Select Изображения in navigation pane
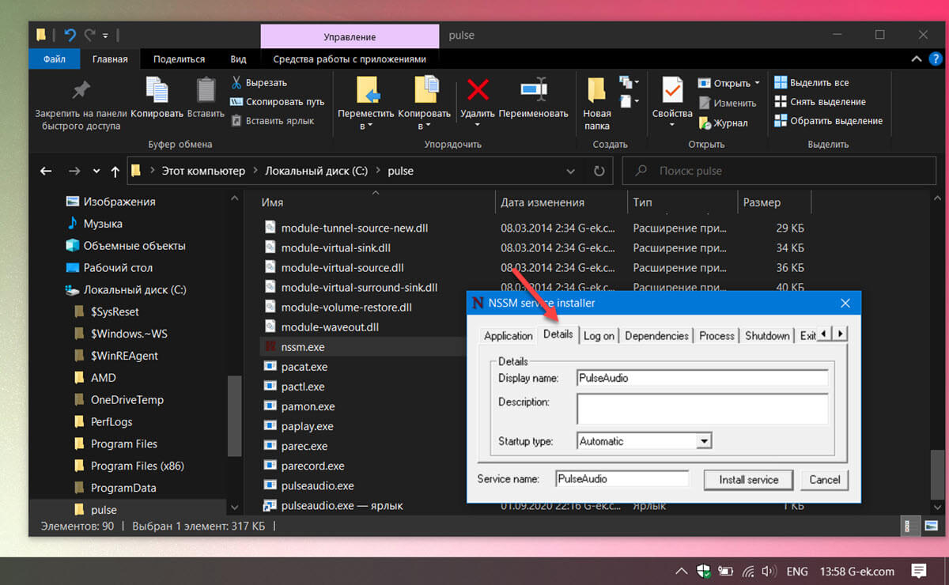 119,202
